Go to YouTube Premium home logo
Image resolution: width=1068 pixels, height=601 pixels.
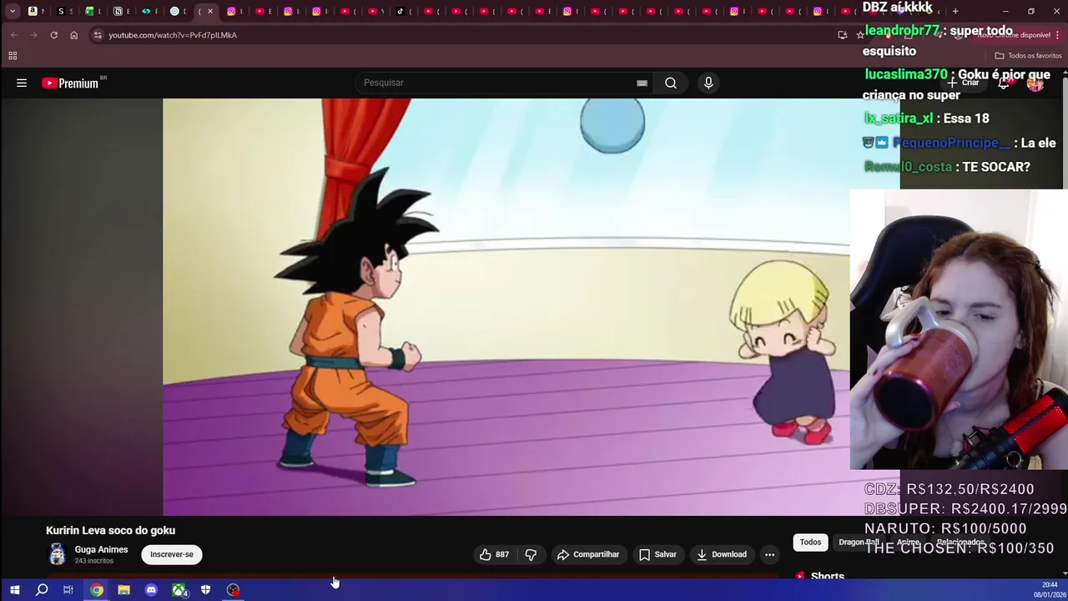[70, 83]
